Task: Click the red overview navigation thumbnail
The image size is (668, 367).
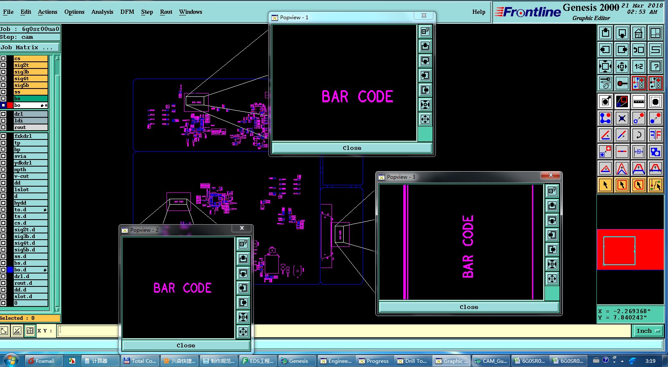Action: [630, 249]
